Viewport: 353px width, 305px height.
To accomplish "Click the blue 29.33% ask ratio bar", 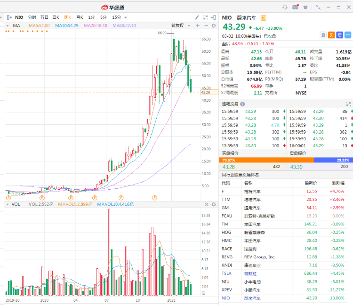I will tap(333, 160).
